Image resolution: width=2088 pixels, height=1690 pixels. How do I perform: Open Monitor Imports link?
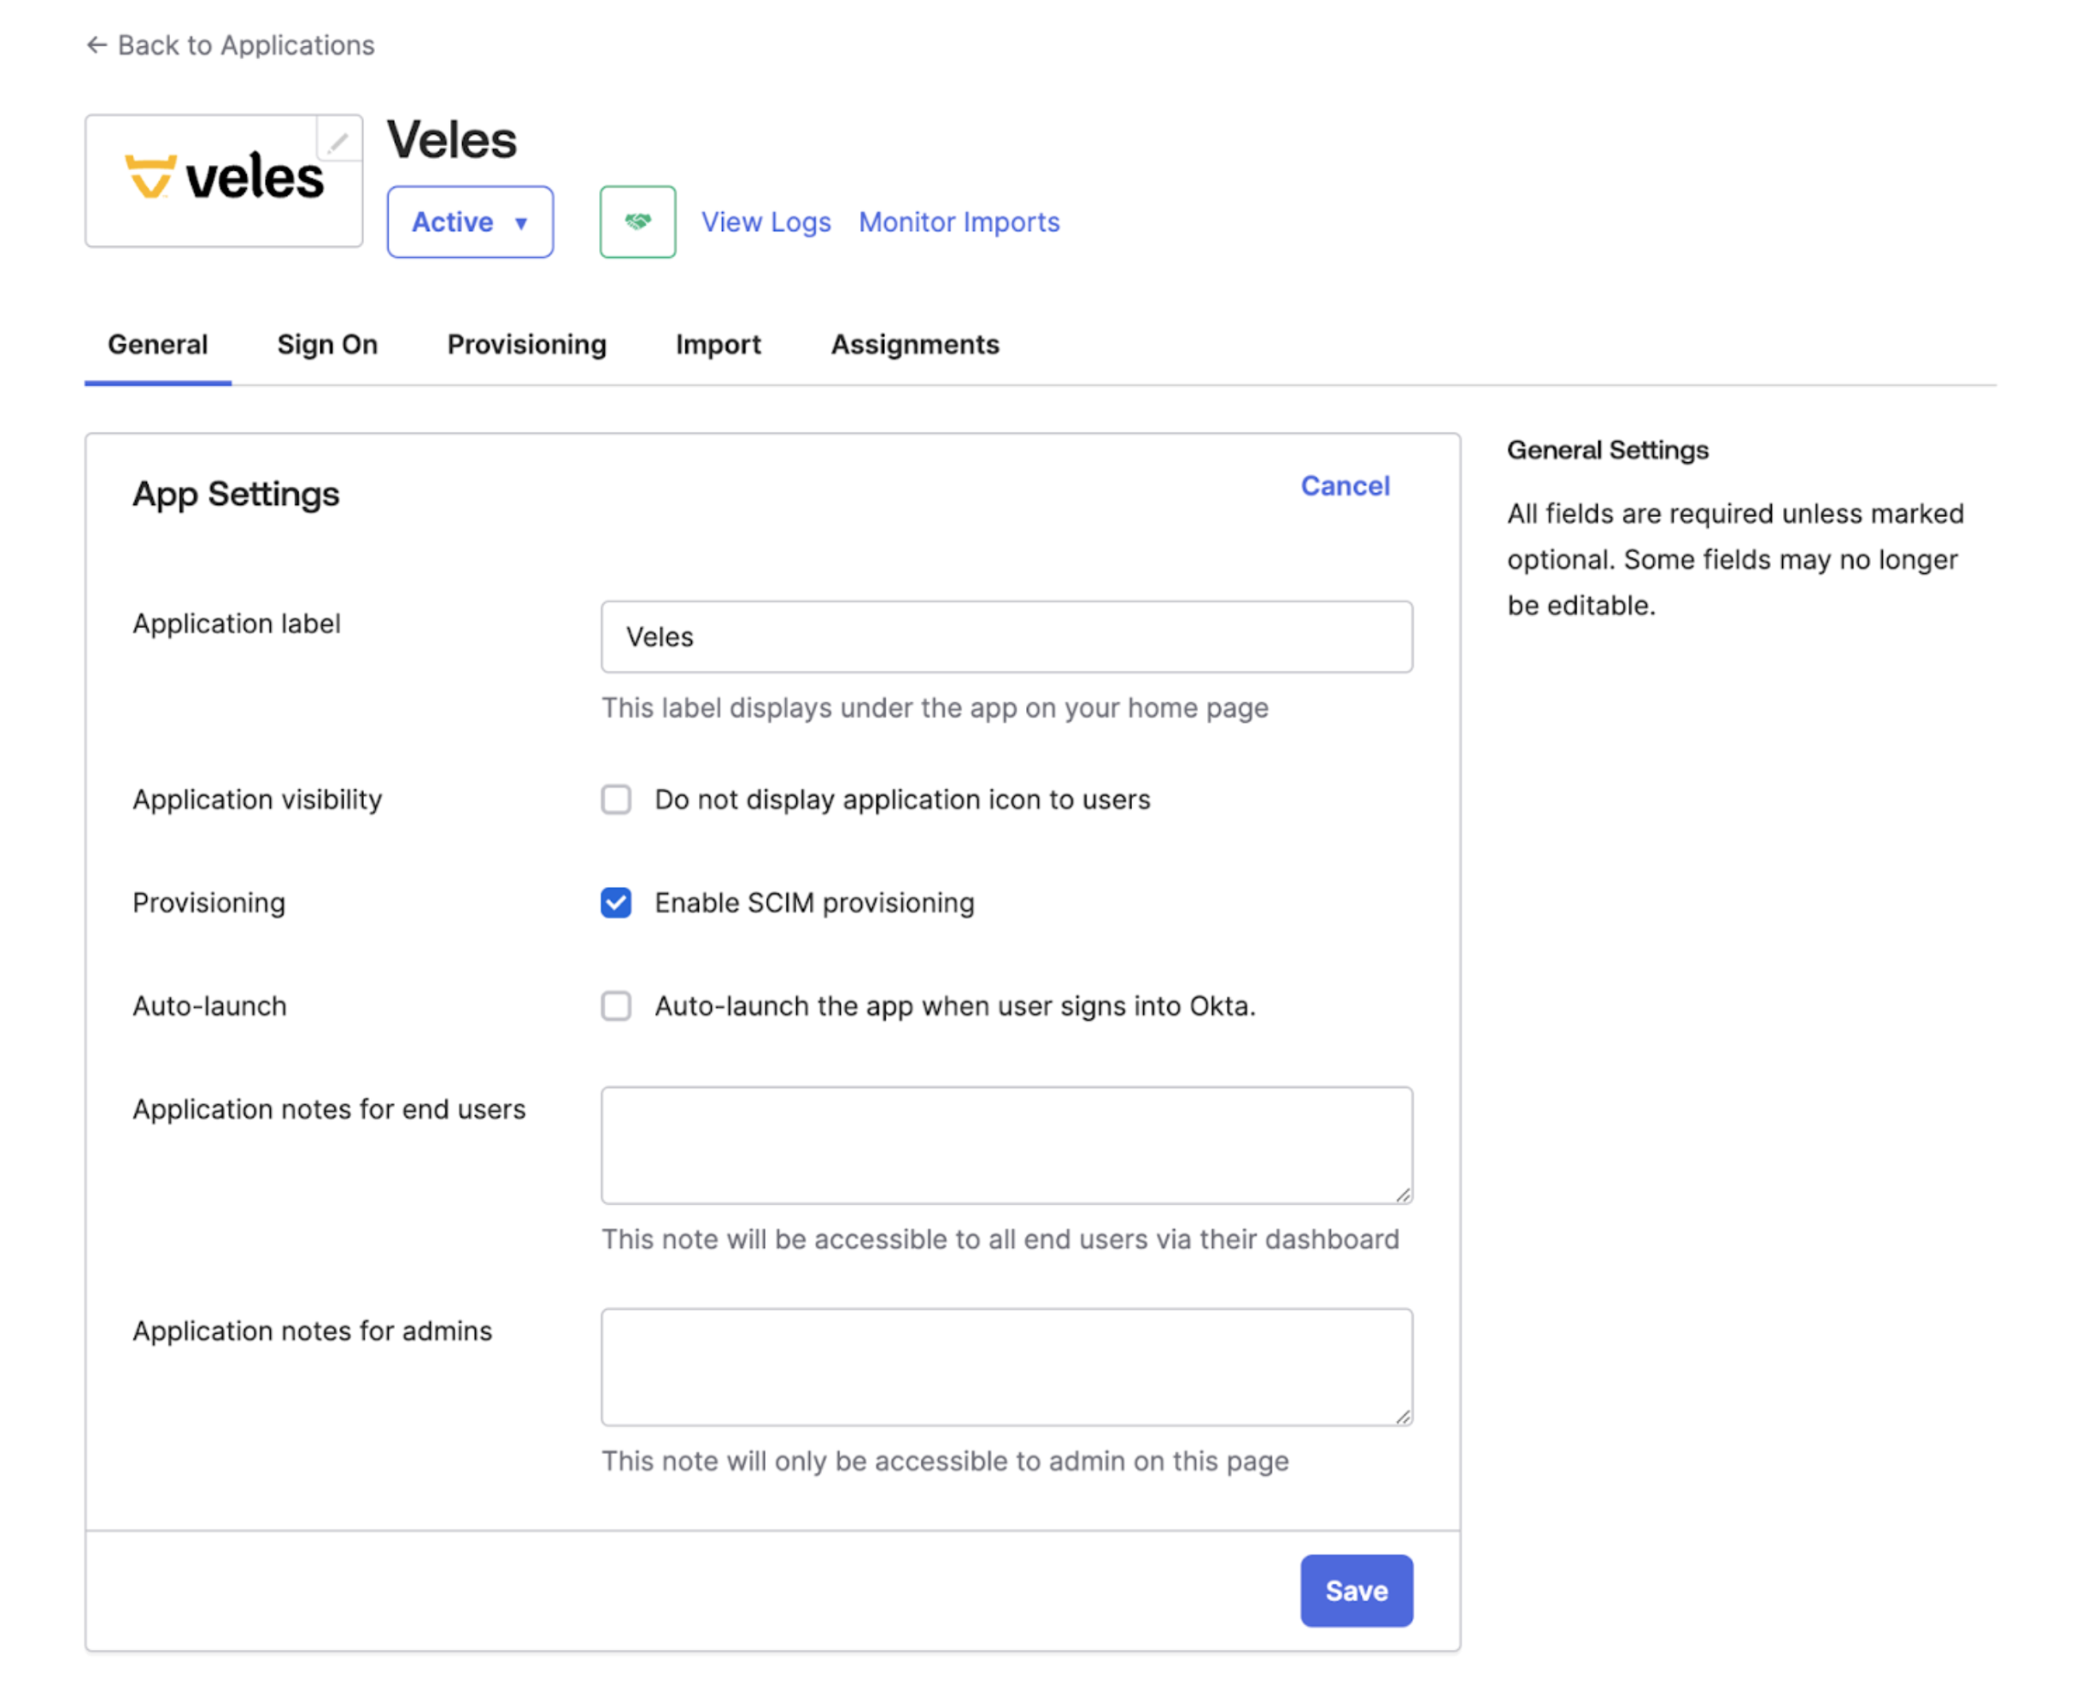click(x=959, y=222)
